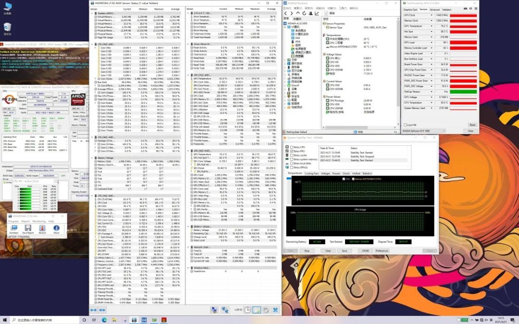Click the Reset button in GPU-Z
Viewport: 519px width, 324px height.
tap(472, 124)
